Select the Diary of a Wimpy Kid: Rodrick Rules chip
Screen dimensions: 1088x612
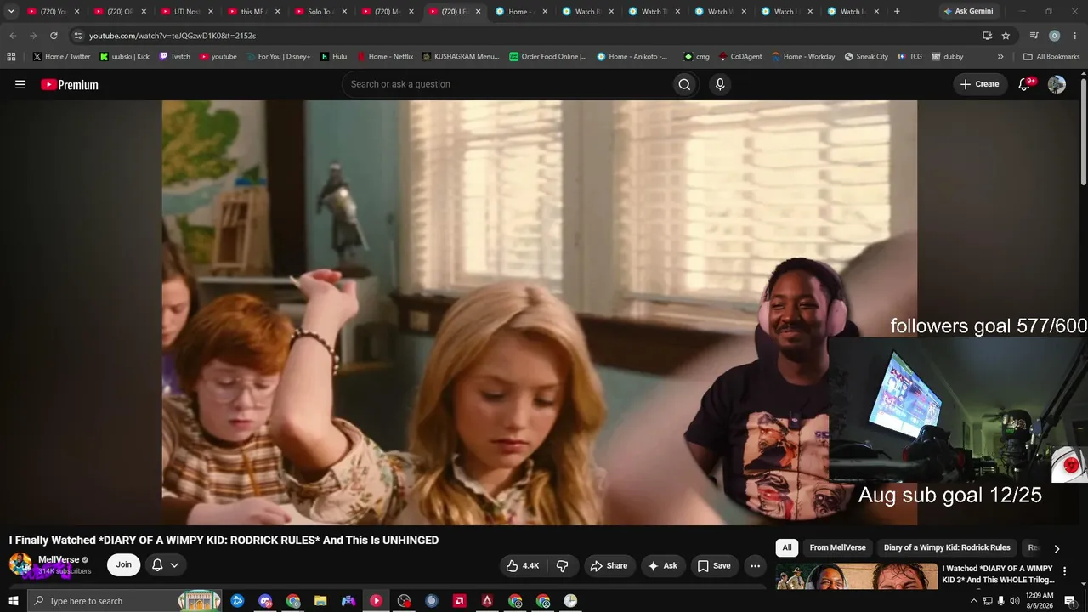point(947,547)
